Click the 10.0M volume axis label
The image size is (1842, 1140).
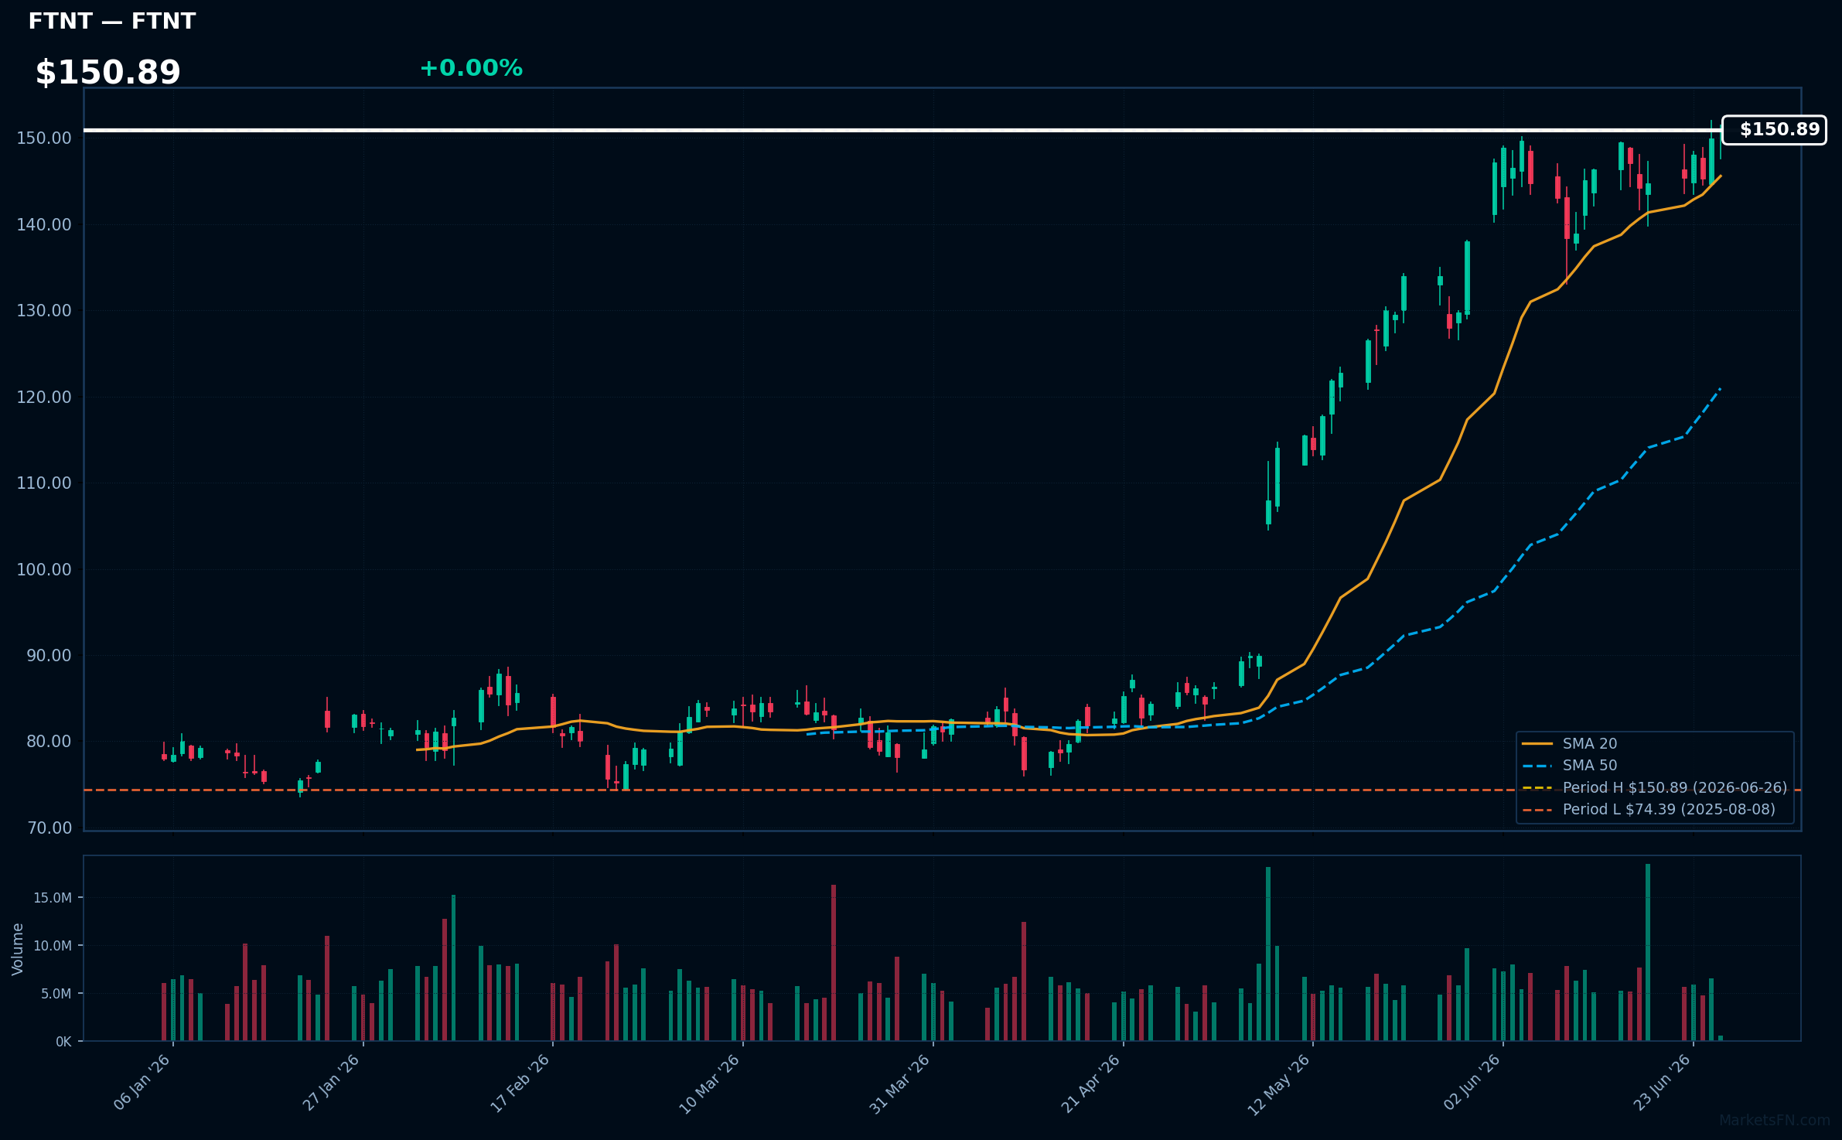[53, 946]
